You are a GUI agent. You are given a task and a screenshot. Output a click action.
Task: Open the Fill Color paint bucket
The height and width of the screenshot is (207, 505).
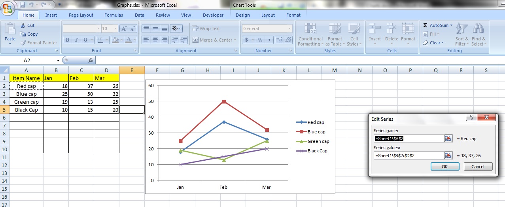pyautogui.click(x=115, y=40)
